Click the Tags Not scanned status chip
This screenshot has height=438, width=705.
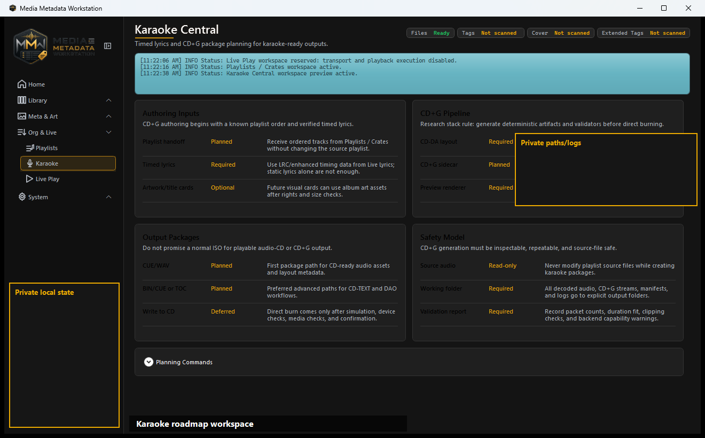point(490,33)
